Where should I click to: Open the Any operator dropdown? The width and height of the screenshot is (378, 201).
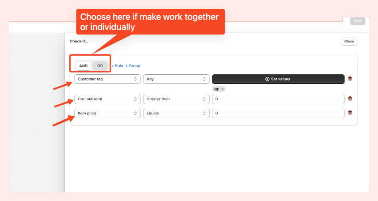pos(176,79)
